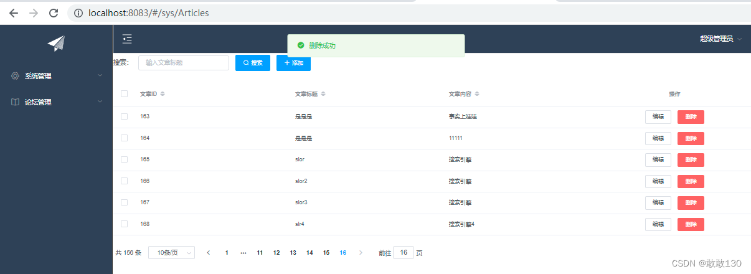Click the disabled next page arrow
751x274 pixels.
click(361, 253)
